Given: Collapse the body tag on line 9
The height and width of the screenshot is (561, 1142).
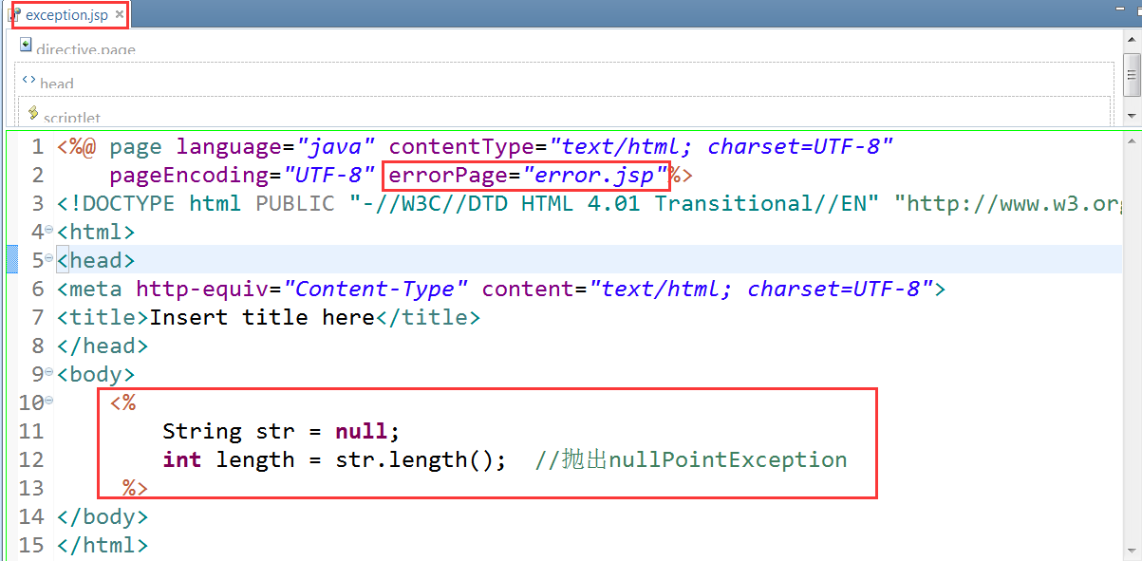Looking at the screenshot, I should [x=49, y=373].
